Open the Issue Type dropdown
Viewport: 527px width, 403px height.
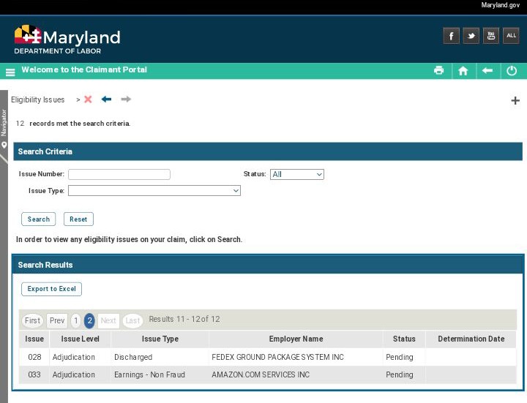154,191
